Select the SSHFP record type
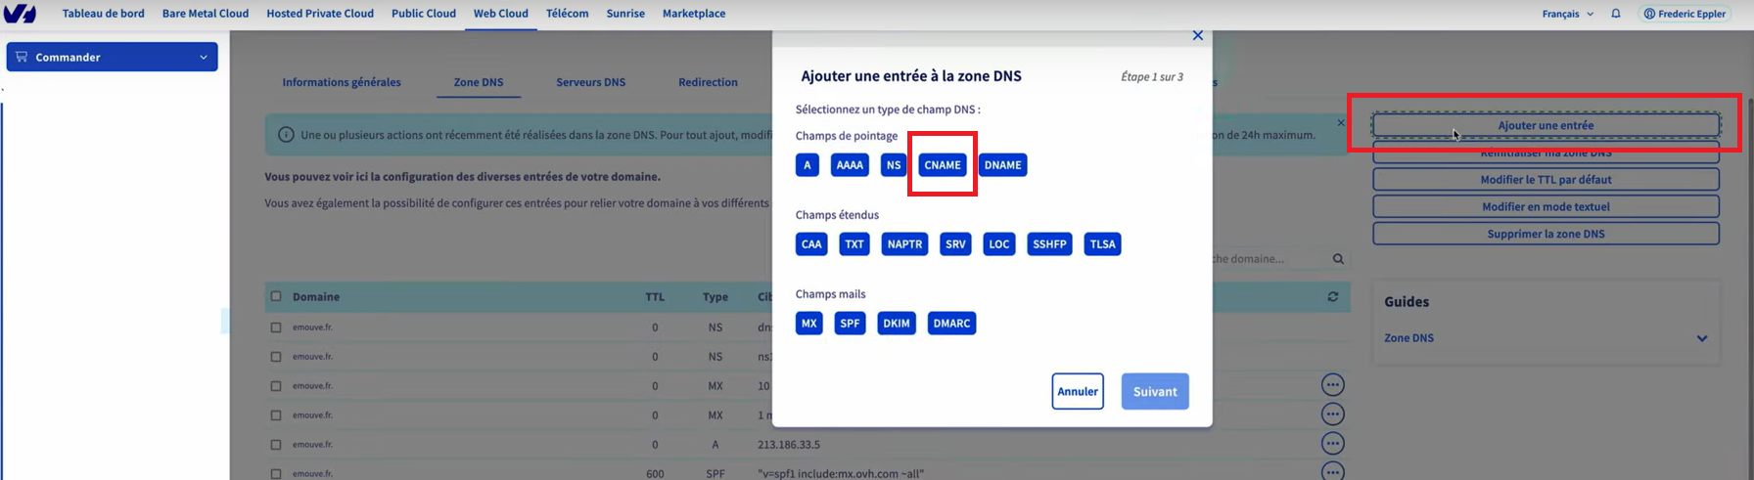This screenshot has height=480, width=1754. coord(1049,244)
